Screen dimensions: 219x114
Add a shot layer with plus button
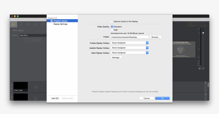point(26,40)
